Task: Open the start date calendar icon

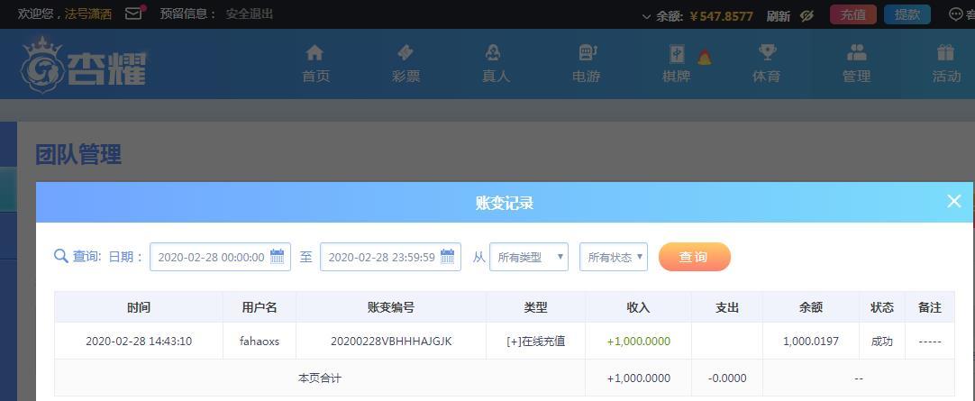Action: coord(278,256)
